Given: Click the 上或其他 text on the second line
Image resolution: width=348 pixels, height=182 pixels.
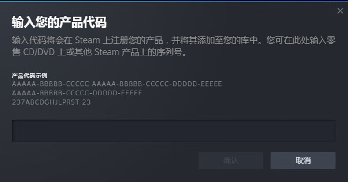Looking at the screenshot, I should pos(74,52).
